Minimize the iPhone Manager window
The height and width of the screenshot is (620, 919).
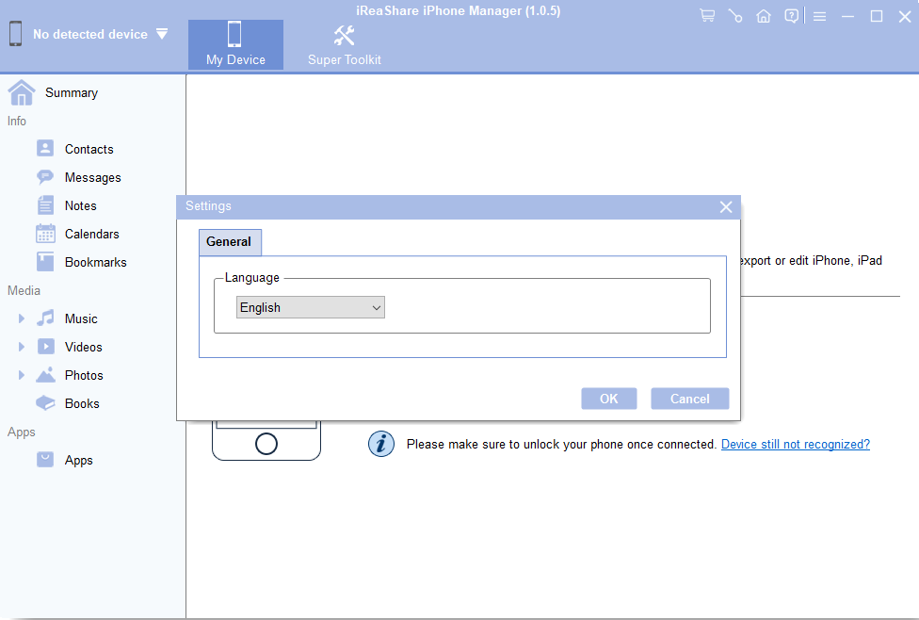coord(847,16)
